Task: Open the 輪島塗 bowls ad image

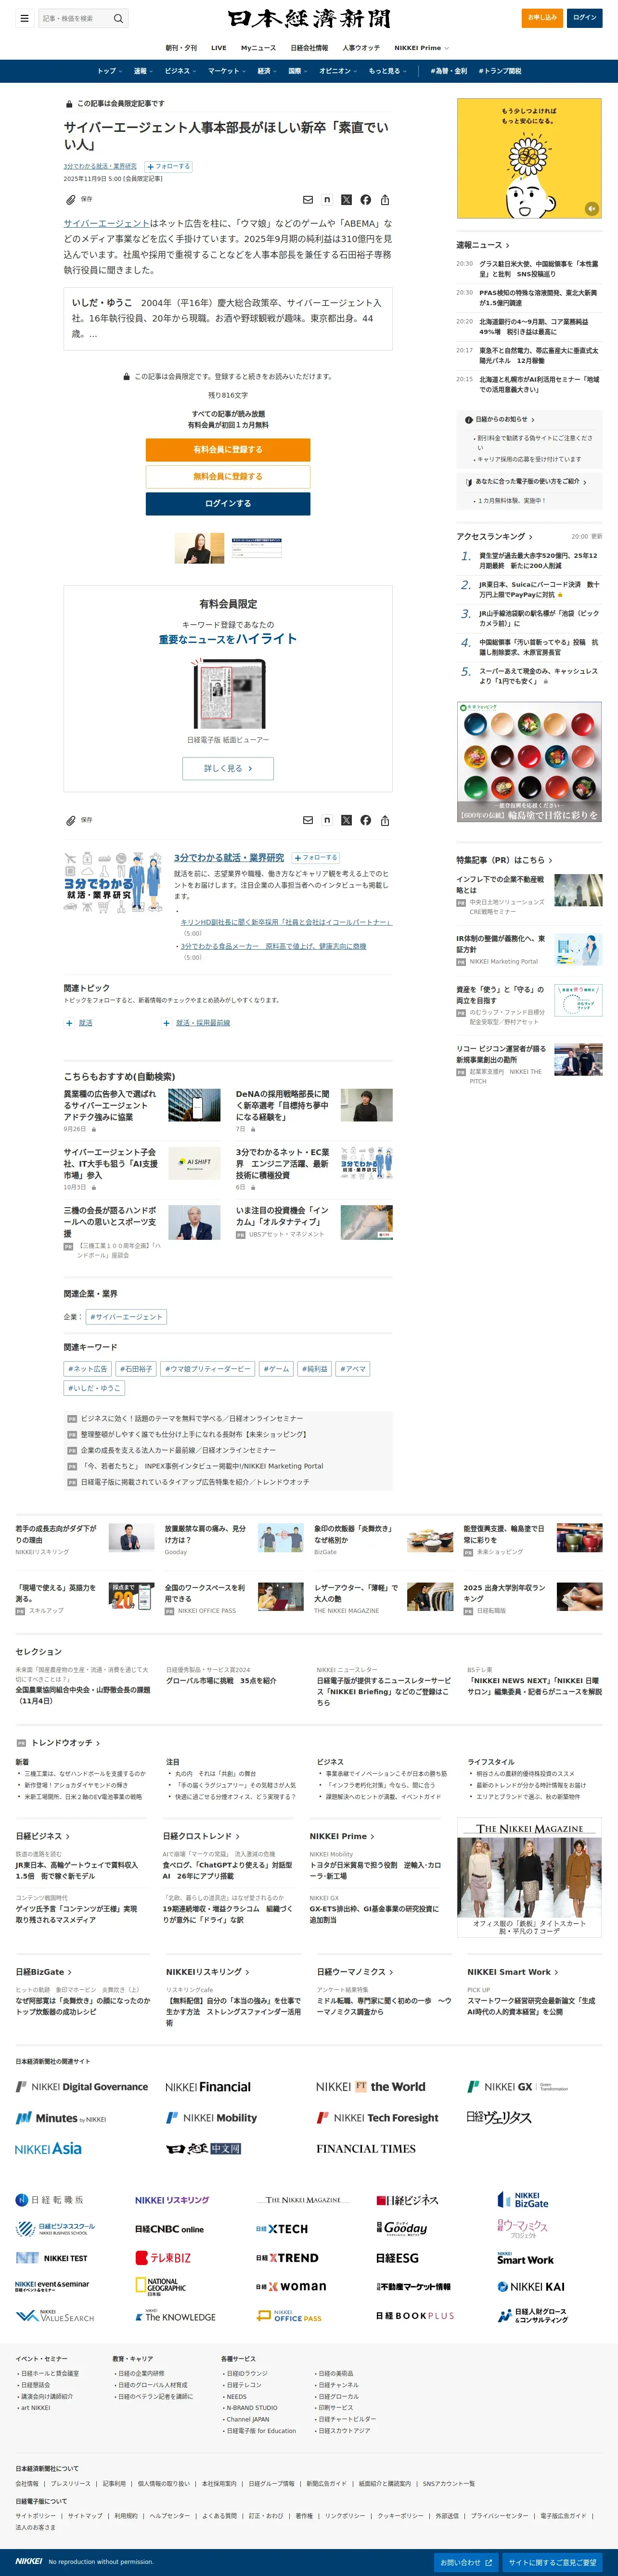Action: [529, 762]
